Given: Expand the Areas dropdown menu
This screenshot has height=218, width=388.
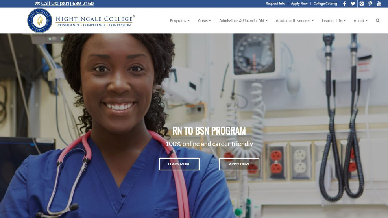Looking at the screenshot, I should 204,21.
